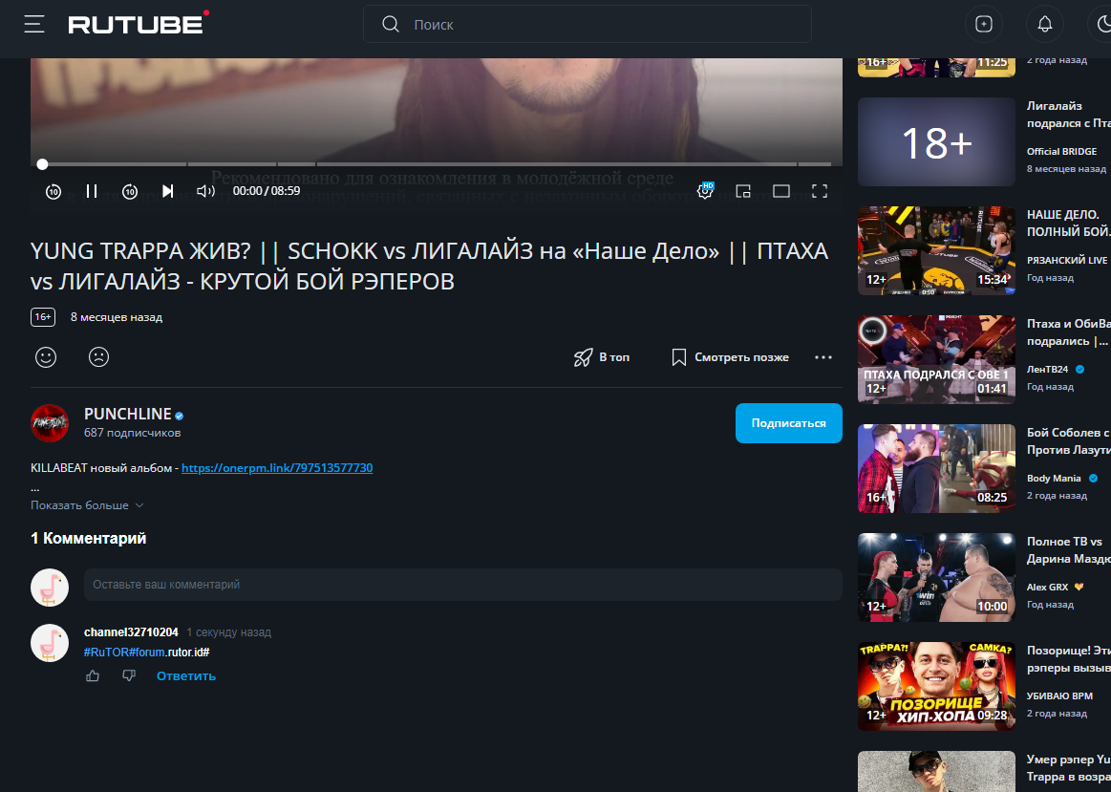
Task: Open НАШЕ ДЕЛО 15:34 video thumbnail
Action: coord(937,250)
